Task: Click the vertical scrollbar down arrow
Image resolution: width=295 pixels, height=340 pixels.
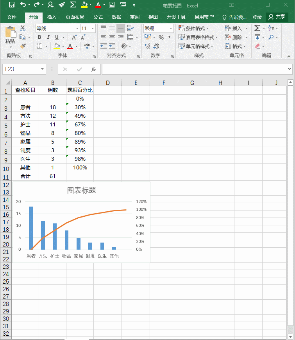Action: [290, 336]
